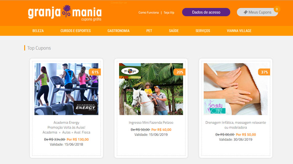The height and width of the screenshot is (164, 293).
Task: Click the Academia Energy logo overlay
Action: pos(86,107)
